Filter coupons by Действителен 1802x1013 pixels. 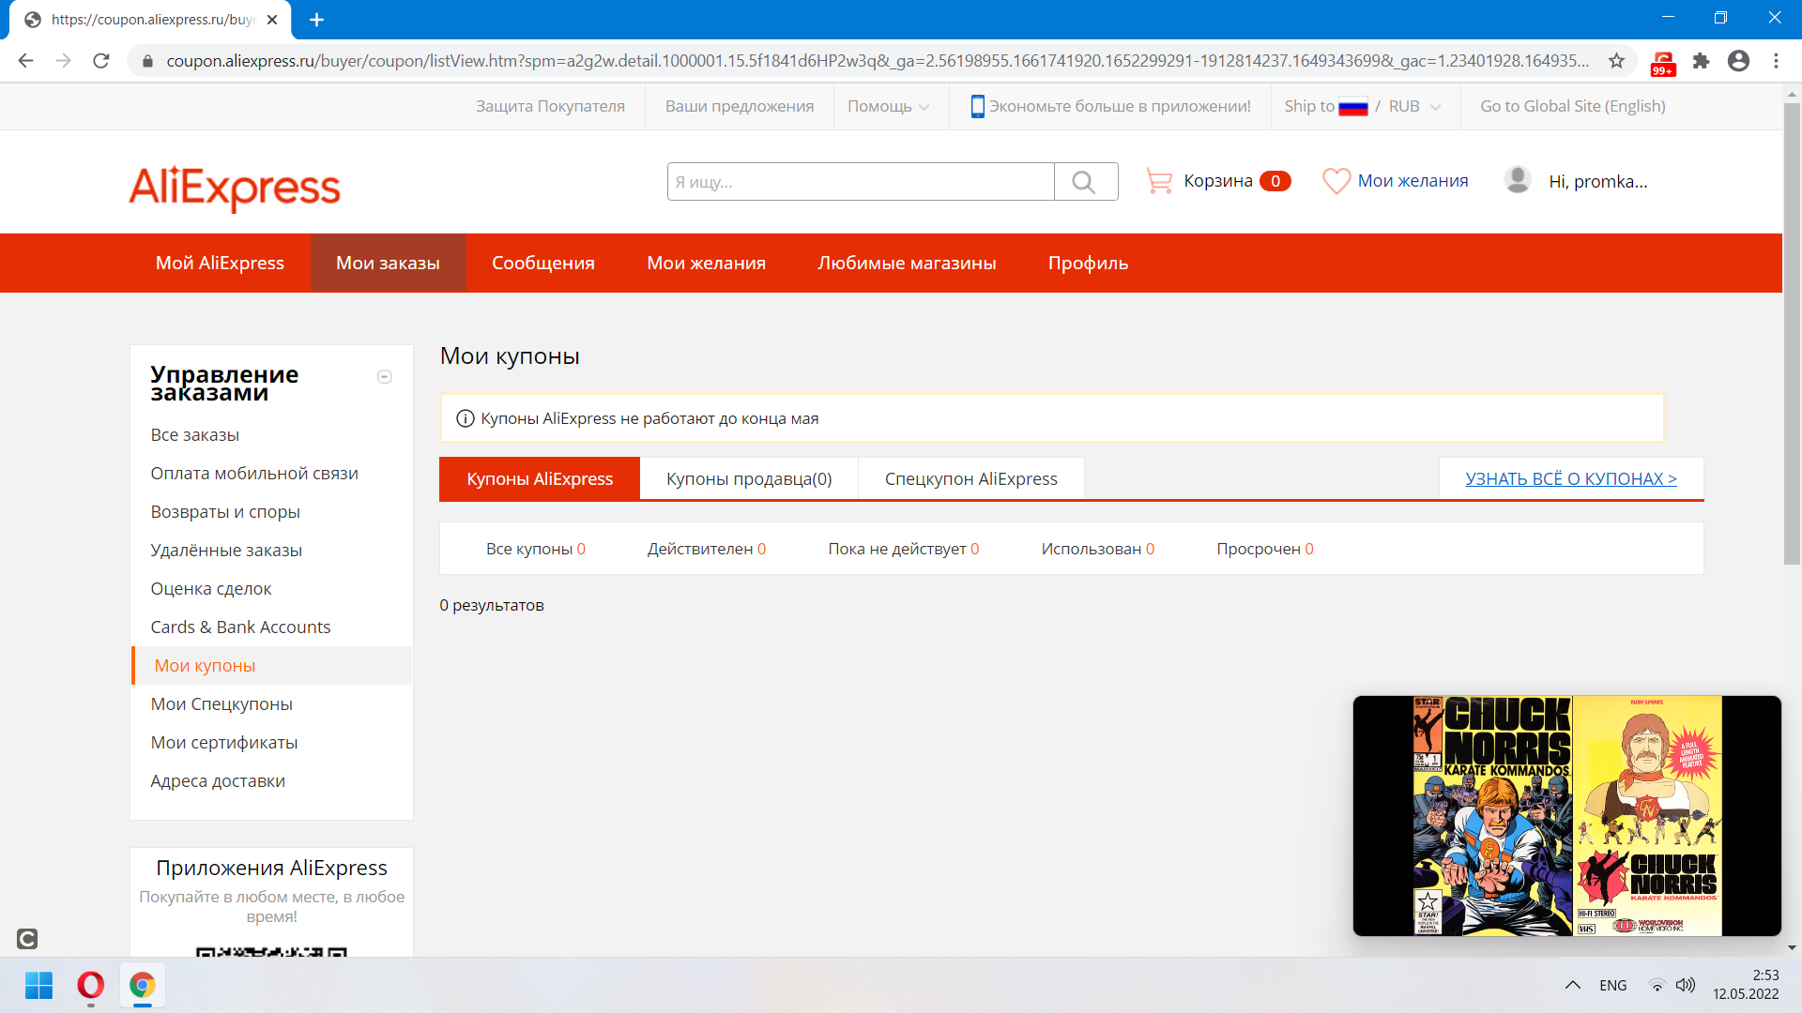click(707, 549)
